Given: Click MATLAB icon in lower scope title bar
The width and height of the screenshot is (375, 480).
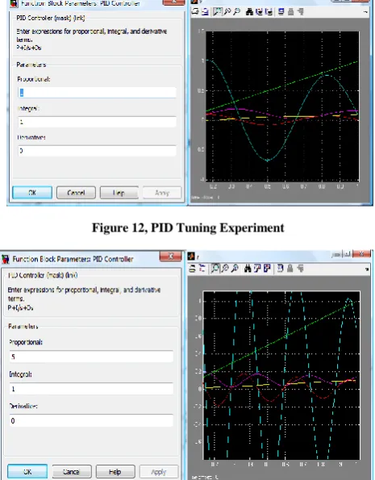Looking at the screenshot, I should [x=192, y=257].
